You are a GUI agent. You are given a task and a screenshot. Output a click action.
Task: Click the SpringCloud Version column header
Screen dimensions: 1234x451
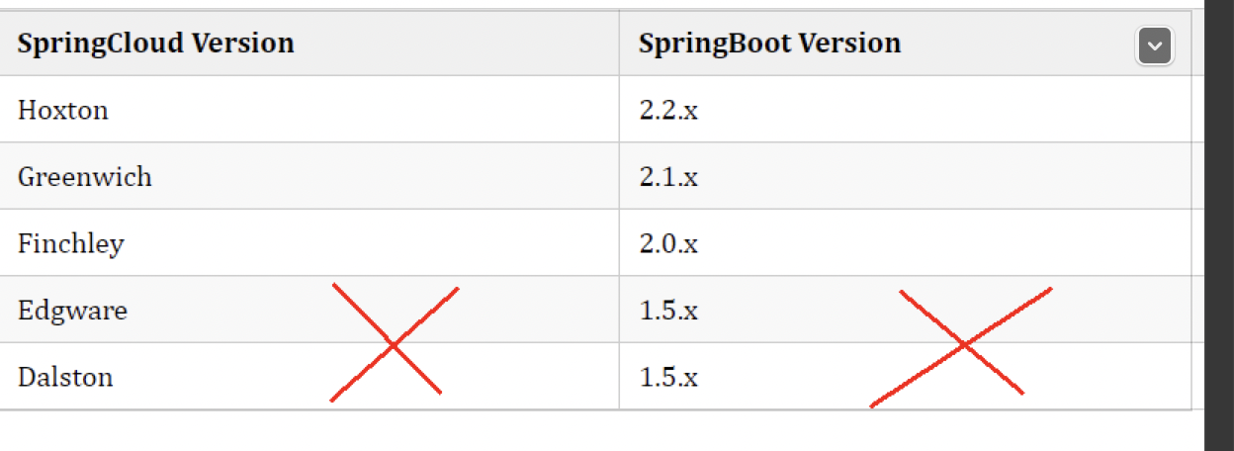point(156,44)
